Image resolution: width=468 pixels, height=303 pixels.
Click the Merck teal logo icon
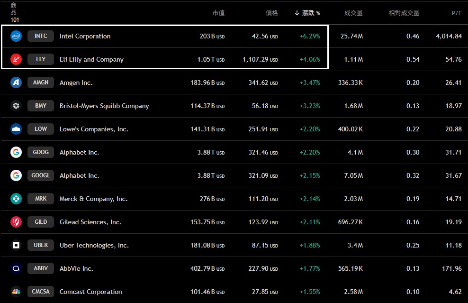coord(16,199)
